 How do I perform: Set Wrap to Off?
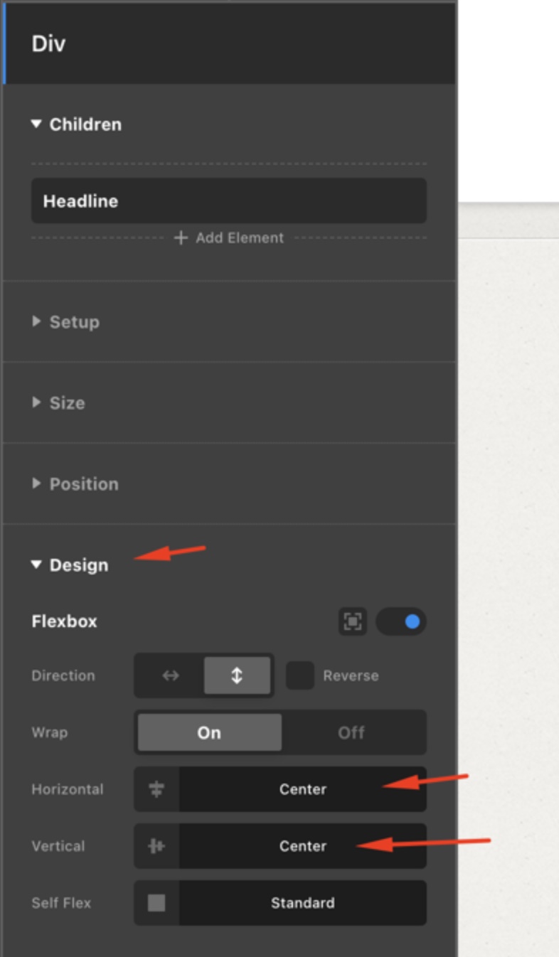[351, 732]
